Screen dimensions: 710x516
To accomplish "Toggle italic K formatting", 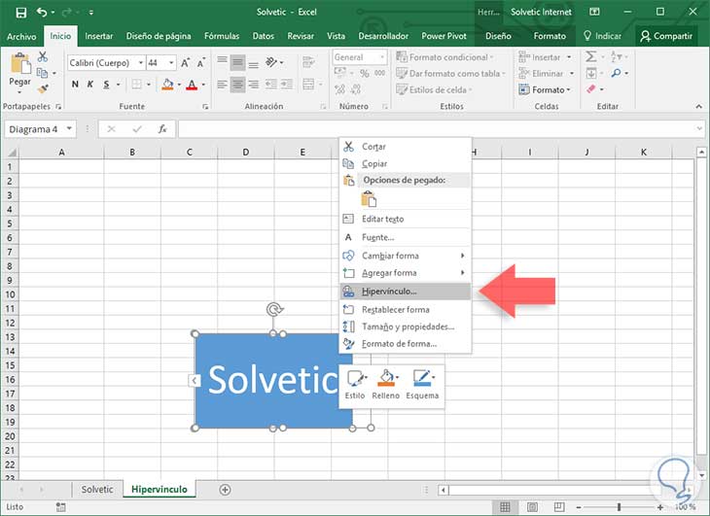I will (x=90, y=85).
